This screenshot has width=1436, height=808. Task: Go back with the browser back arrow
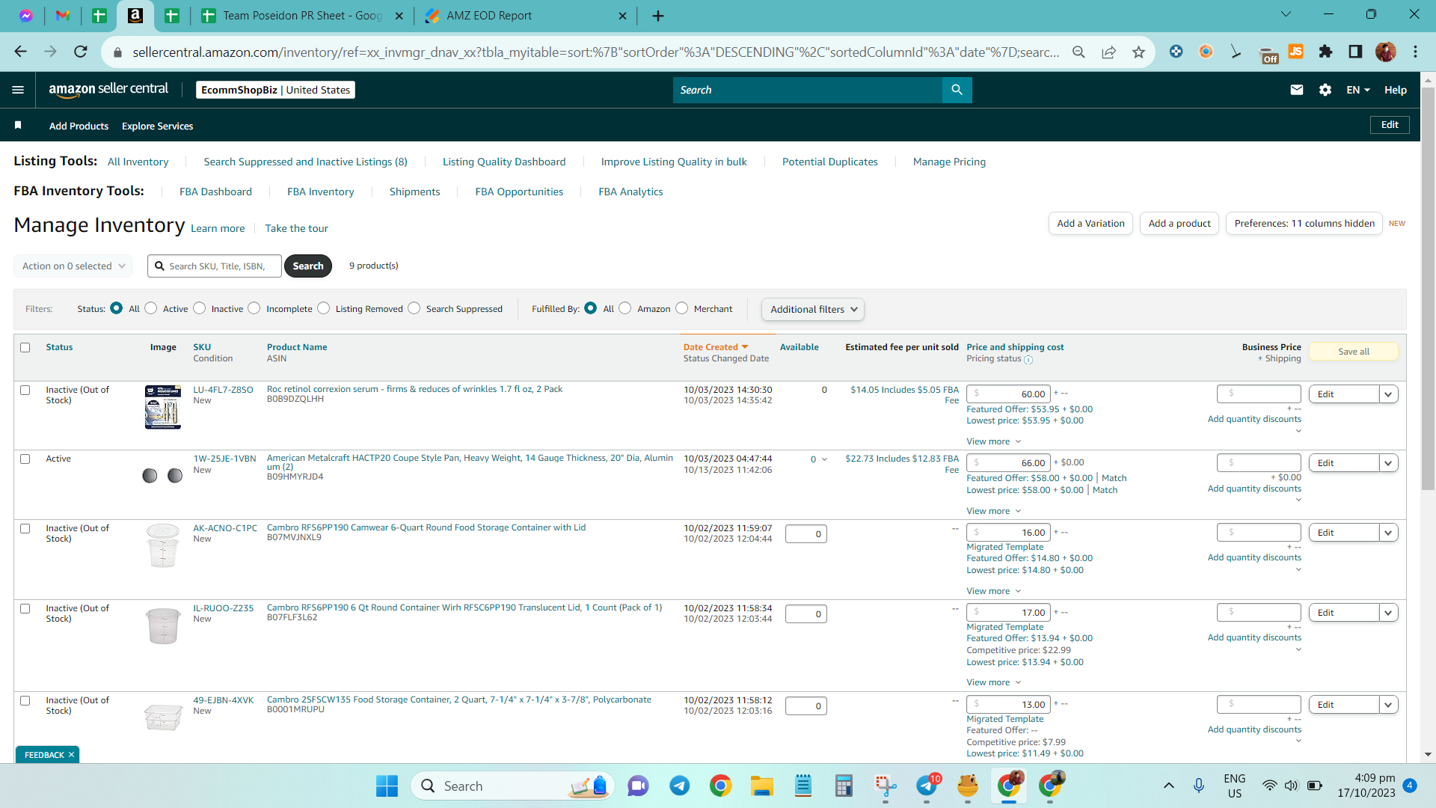tap(20, 52)
